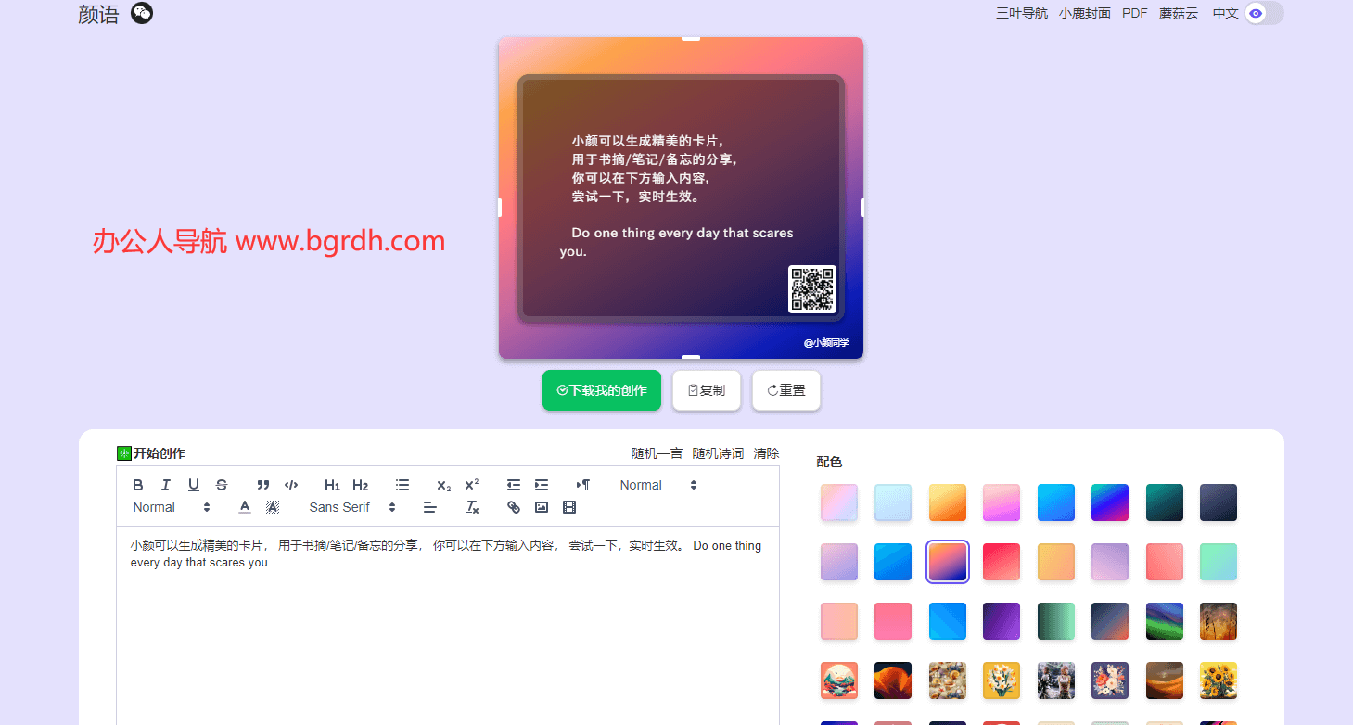Apply strikethrough text formatting
The width and height of the screenshot is (1353, 725).
[222, 485]
